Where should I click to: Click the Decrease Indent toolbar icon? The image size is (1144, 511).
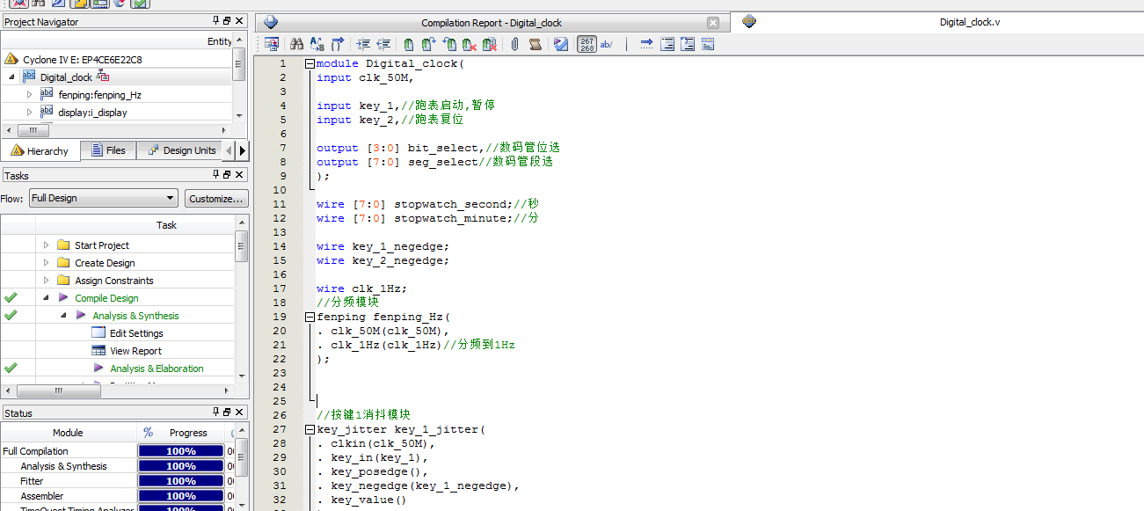[x=383, y=44]
